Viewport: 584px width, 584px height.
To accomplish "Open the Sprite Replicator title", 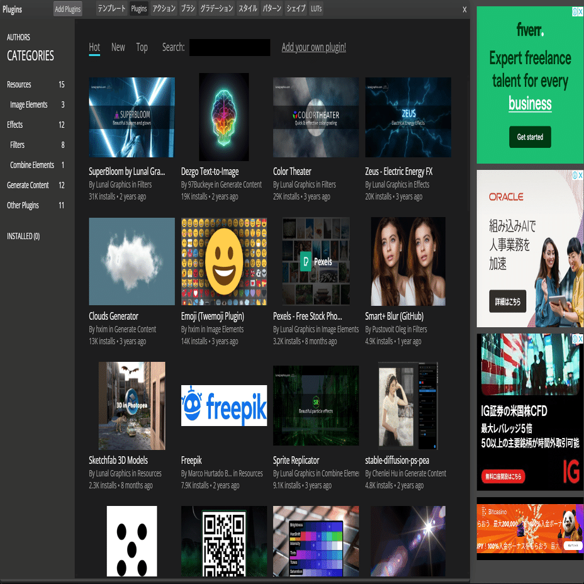I will pyautogui.click(x=296, y=461).
